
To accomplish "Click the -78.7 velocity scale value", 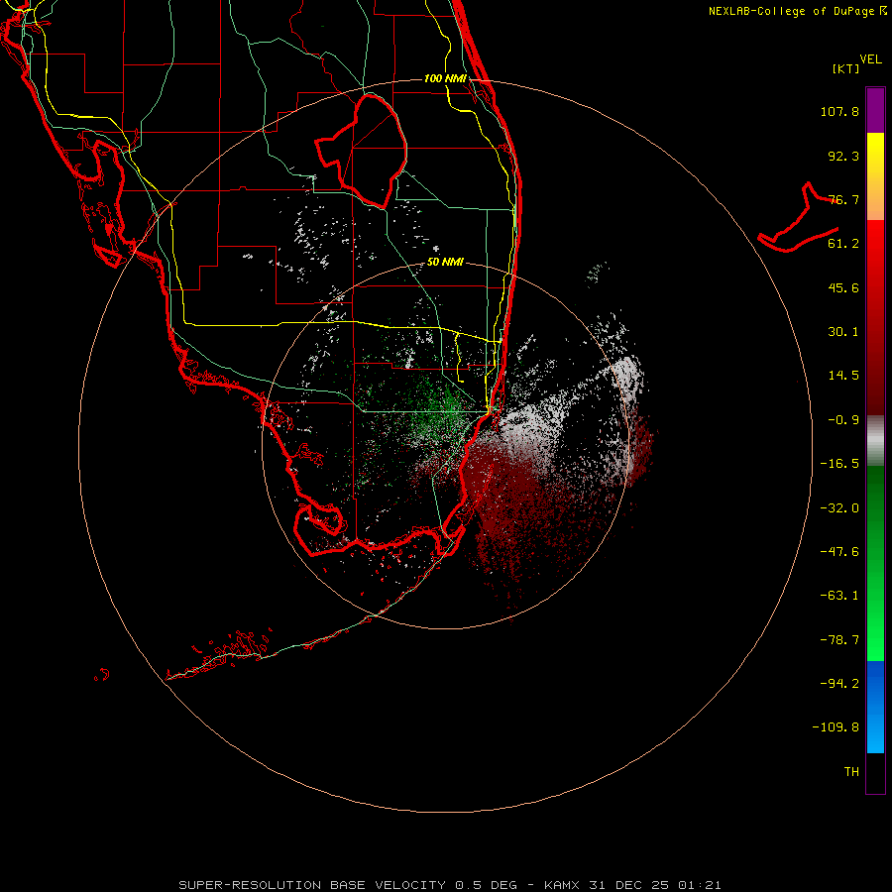I will click(x=839, y=640).
